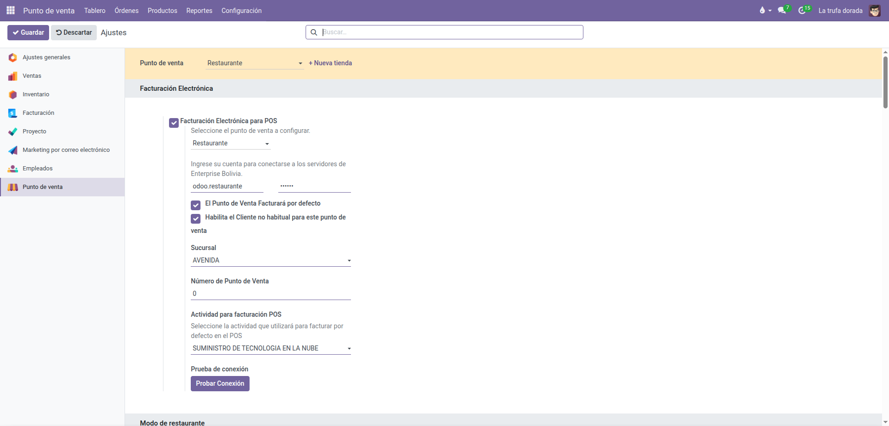Select Empleados in the sidebar
Screen dimensions: 889x426
[38, 169]
